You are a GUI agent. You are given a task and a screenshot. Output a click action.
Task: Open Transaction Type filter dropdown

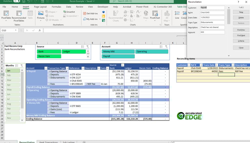tap(67, 68)
